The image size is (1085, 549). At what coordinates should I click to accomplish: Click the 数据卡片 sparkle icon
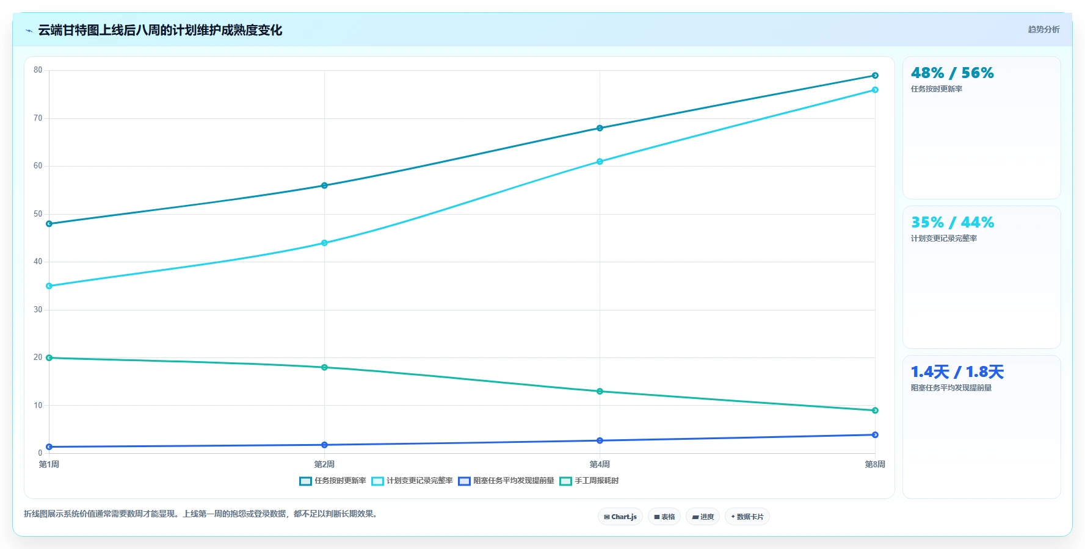coord(733,517)
